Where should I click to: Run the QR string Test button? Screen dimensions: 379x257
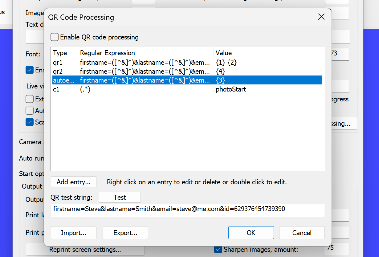[120, 197]
